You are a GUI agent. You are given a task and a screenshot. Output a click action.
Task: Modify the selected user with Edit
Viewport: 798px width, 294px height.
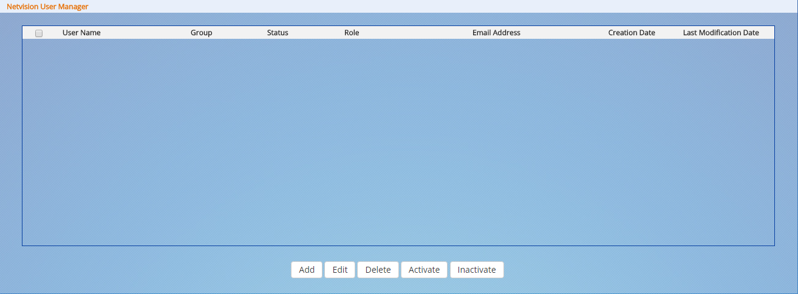[339, 270]
